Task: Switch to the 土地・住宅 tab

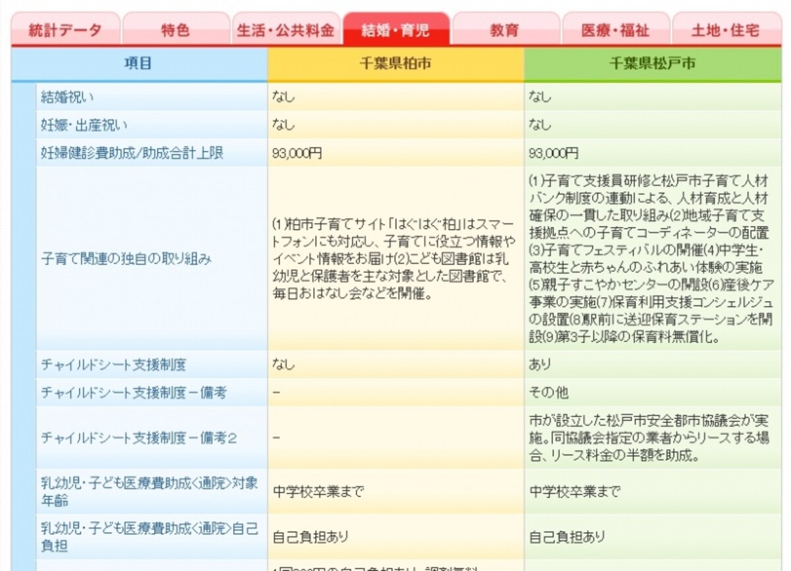Action: pos(725,30)
